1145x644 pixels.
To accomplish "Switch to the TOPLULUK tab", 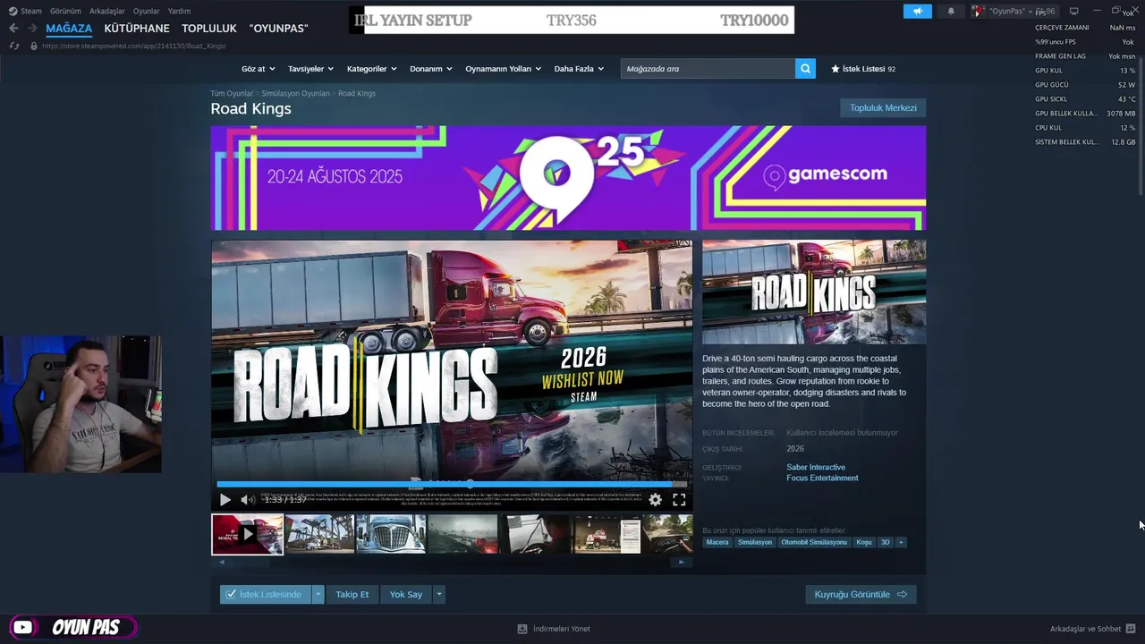I will (209, 28).
